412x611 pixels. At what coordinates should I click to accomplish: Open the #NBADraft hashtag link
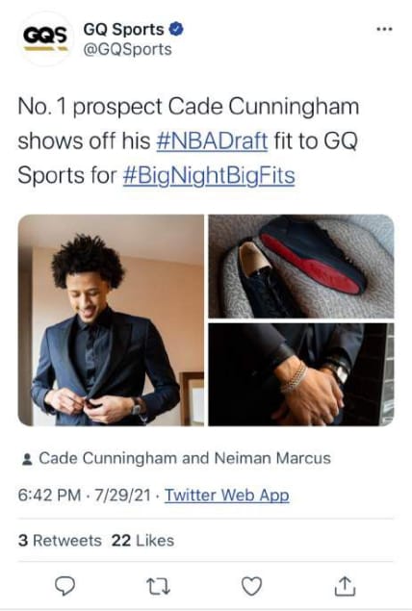click(212, 140)
